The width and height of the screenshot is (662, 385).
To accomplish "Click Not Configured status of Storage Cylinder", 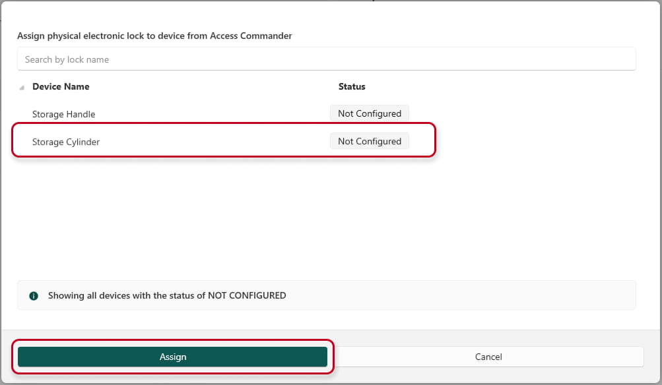I will [370, 141].
